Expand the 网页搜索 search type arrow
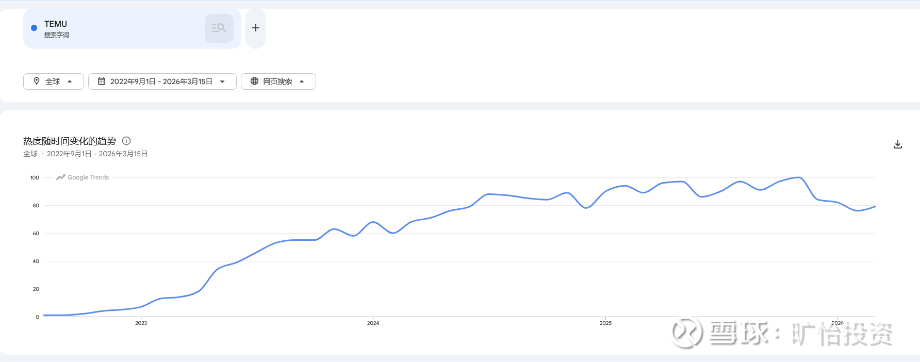The width and height of the screenshot is (920, 362). [302, 81]
